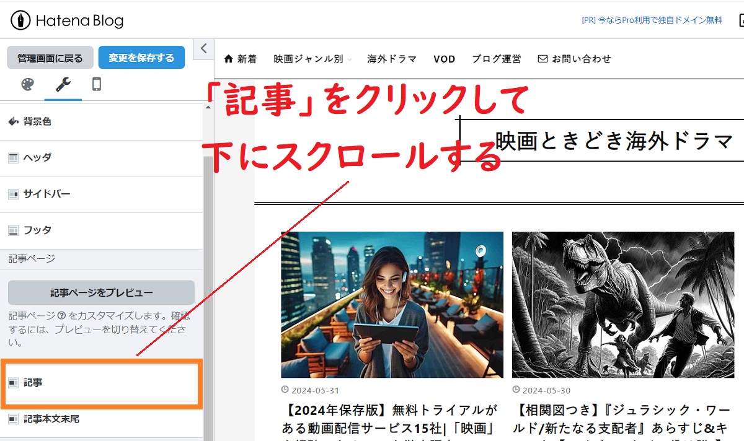Viewport: 744px width, 441px height.
Task: Click the home icon beside 新着
Action: (x=229, y=58)
